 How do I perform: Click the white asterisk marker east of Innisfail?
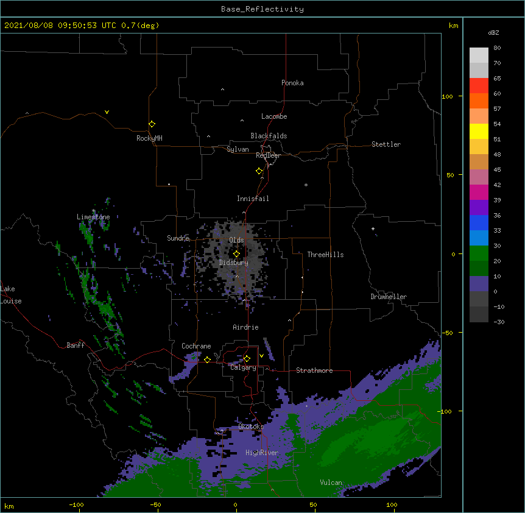coord(306,185)
